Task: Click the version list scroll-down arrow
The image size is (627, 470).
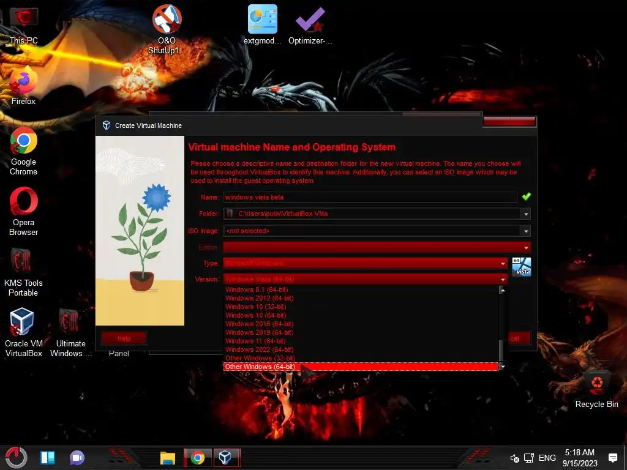Action: pyautogui.click(x=503, y=367)
